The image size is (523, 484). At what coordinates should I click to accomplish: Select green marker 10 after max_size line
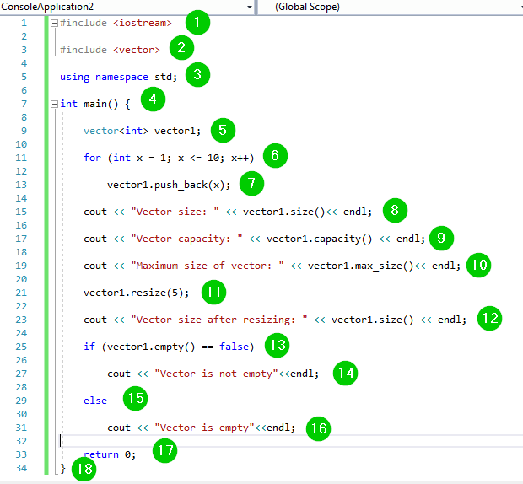(477, 265)
